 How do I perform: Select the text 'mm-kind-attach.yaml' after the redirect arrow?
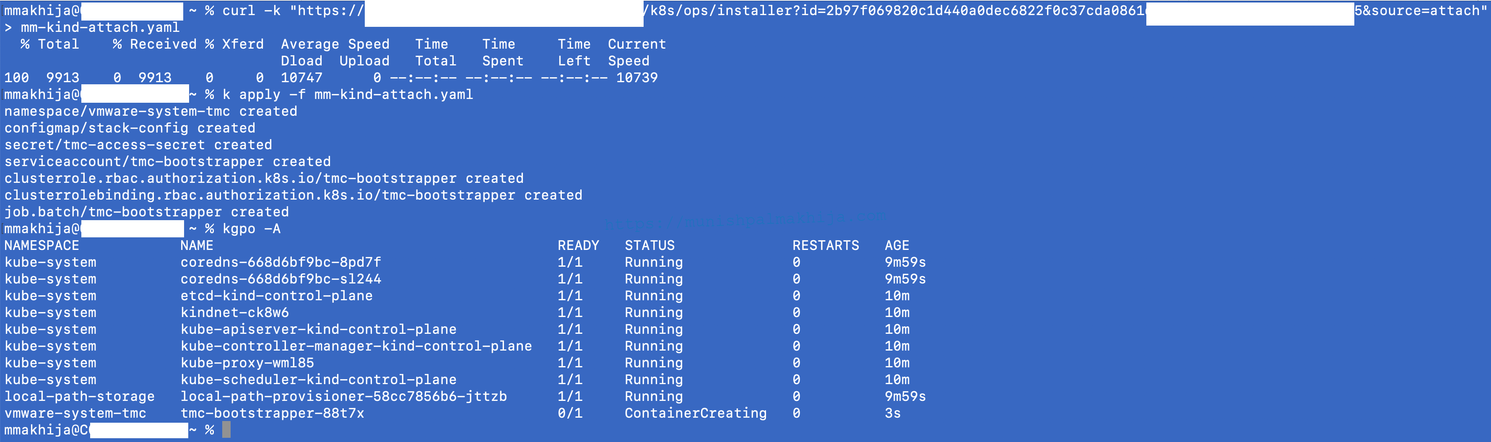click(100, 28)
